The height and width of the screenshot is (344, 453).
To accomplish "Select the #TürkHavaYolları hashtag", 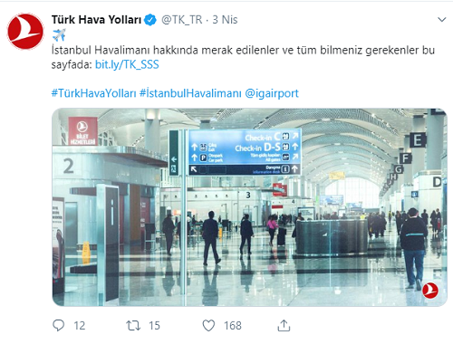I will point(94,93).
